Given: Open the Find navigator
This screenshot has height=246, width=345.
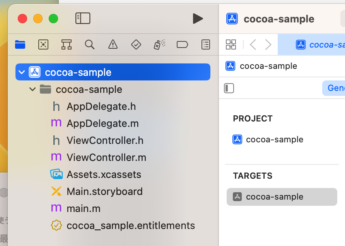Looking at the screenshot, I should (x=89, y=44).
